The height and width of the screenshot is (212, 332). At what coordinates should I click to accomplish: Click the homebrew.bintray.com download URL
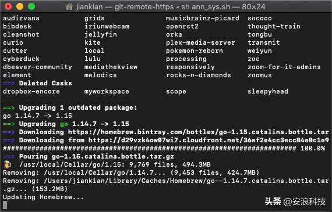tap(199, 132)
